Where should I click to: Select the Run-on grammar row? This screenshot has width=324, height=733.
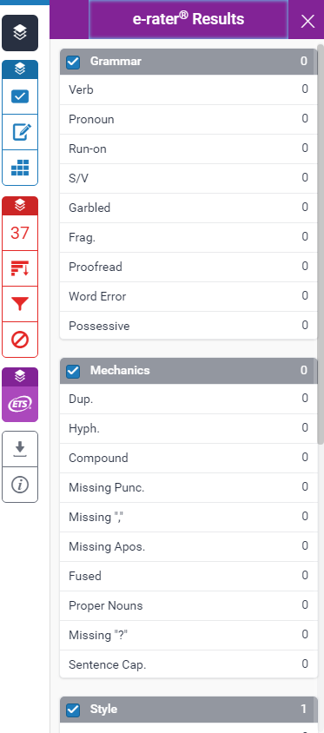coord(188,149)
